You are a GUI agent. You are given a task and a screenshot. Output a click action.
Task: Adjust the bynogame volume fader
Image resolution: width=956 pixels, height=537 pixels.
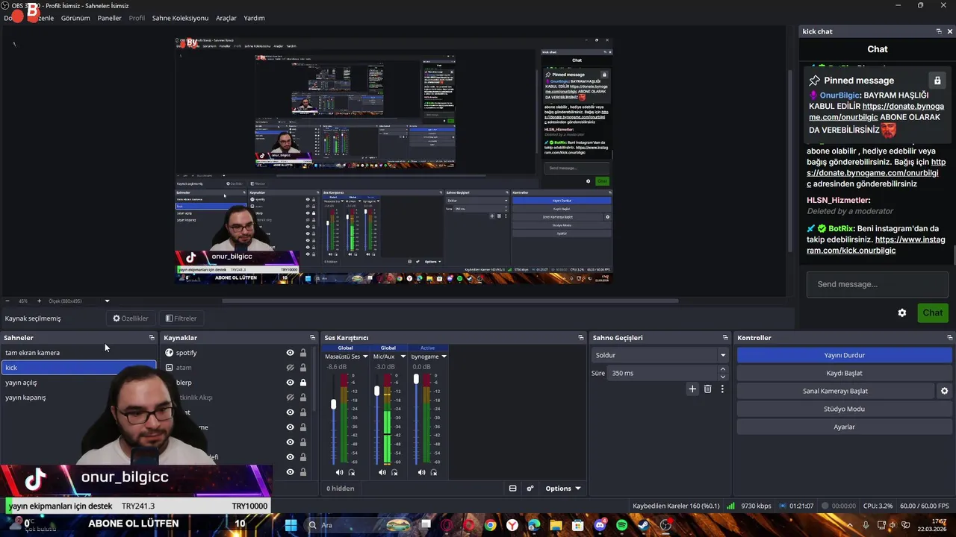pos(416,380)
